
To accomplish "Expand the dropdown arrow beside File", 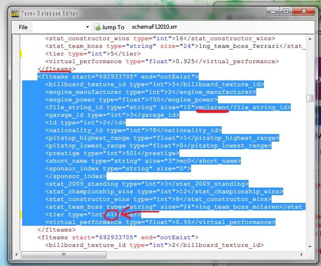I will pos(87,27).
